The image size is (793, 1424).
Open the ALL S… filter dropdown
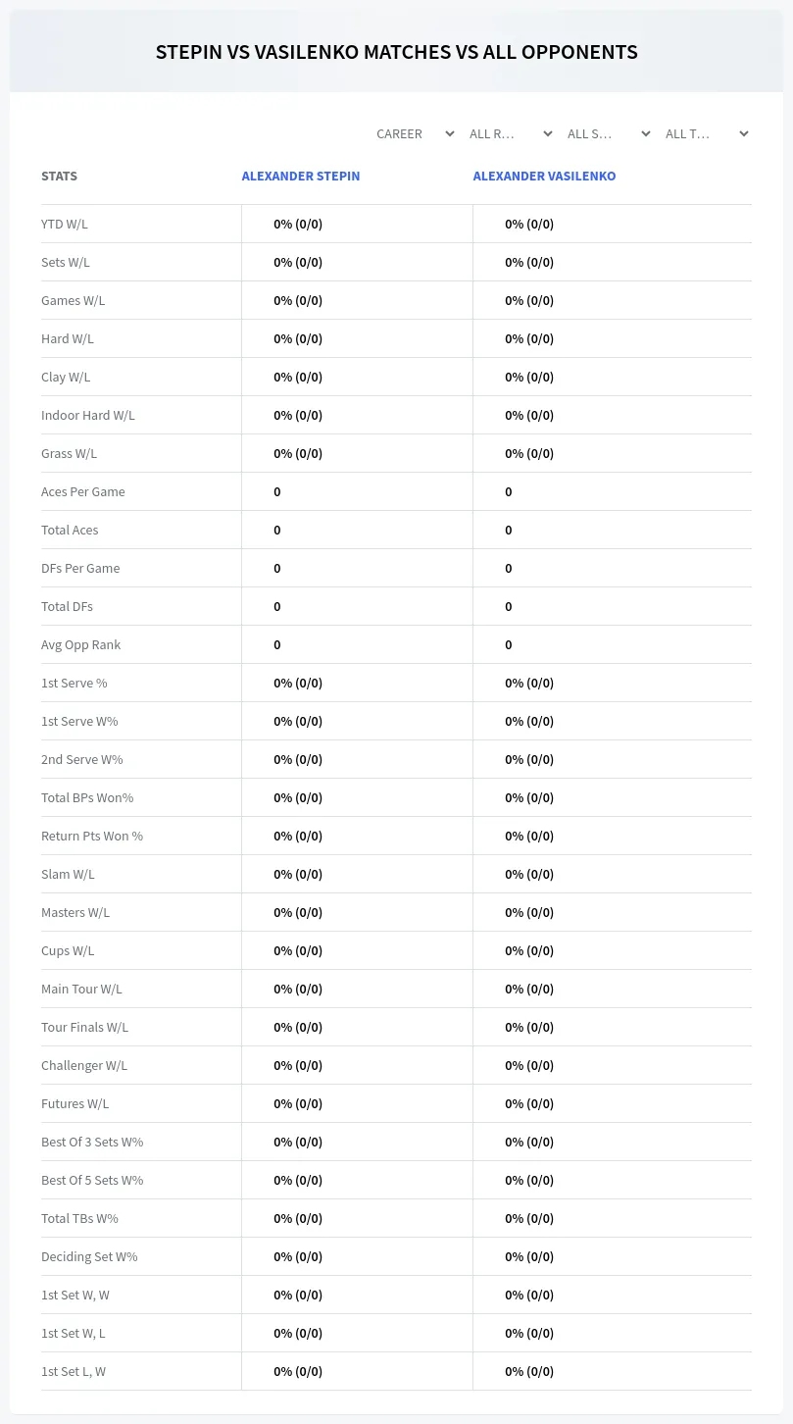pos(609,133)
